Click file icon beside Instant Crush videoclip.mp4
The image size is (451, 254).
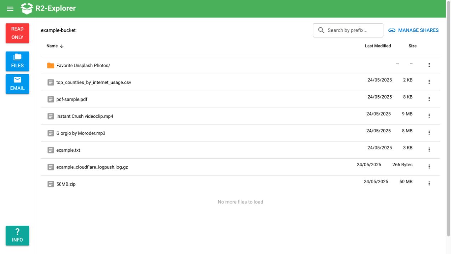tap(51, 116)
